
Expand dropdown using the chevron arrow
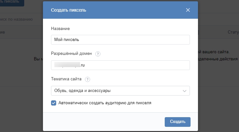click(x=185, y=91)
